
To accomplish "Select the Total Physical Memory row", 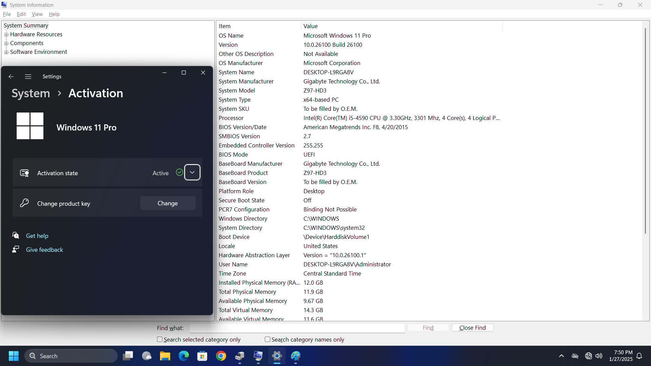I will click(359, 292).
